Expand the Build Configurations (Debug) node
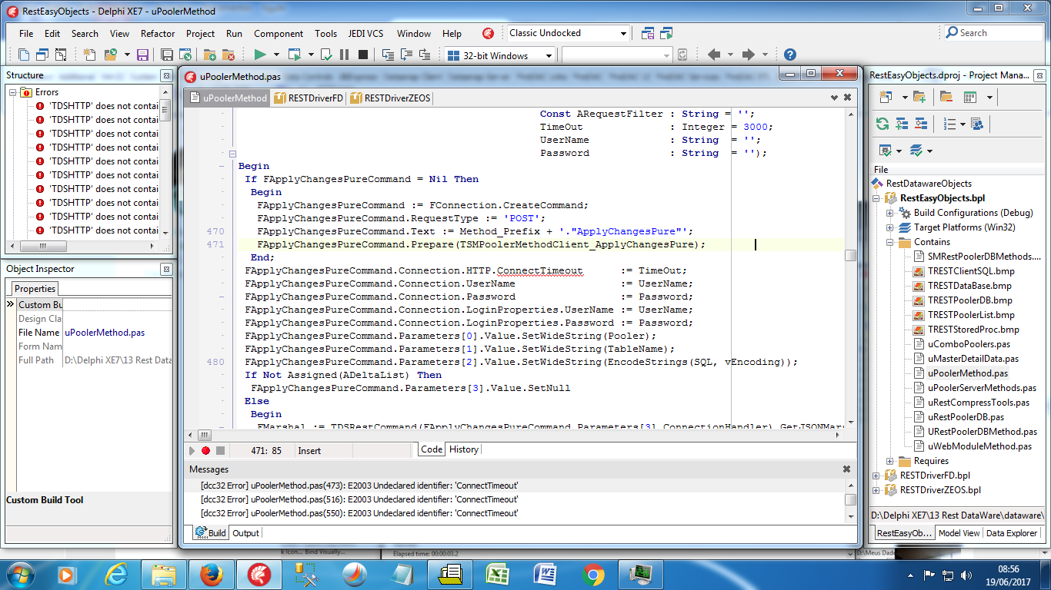The height and width of the screenshot is (590, 1051). point(889,213)
